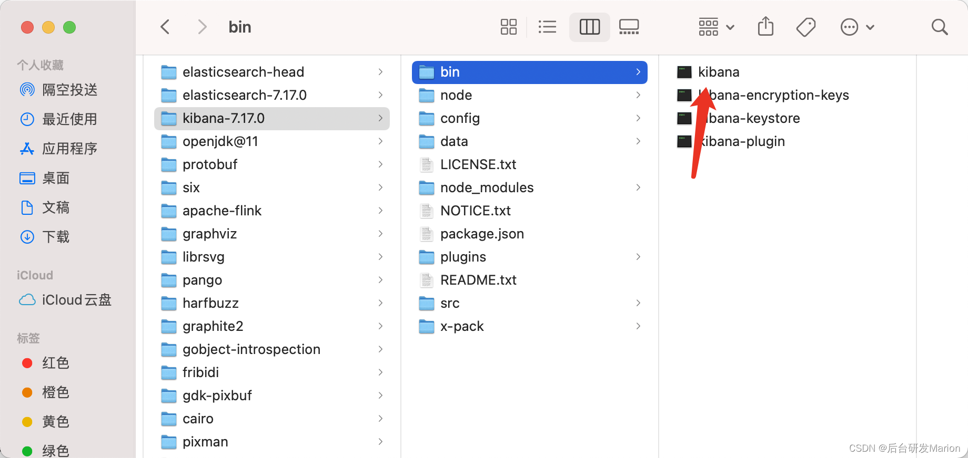Click the Share icon in toolbar
The height and width of the screenshot is (458, 968).
(766, 26)
